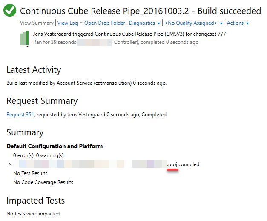Screen dimensions: 267x221
Task: Click the Request Summary heading
Action: [42, 101]
